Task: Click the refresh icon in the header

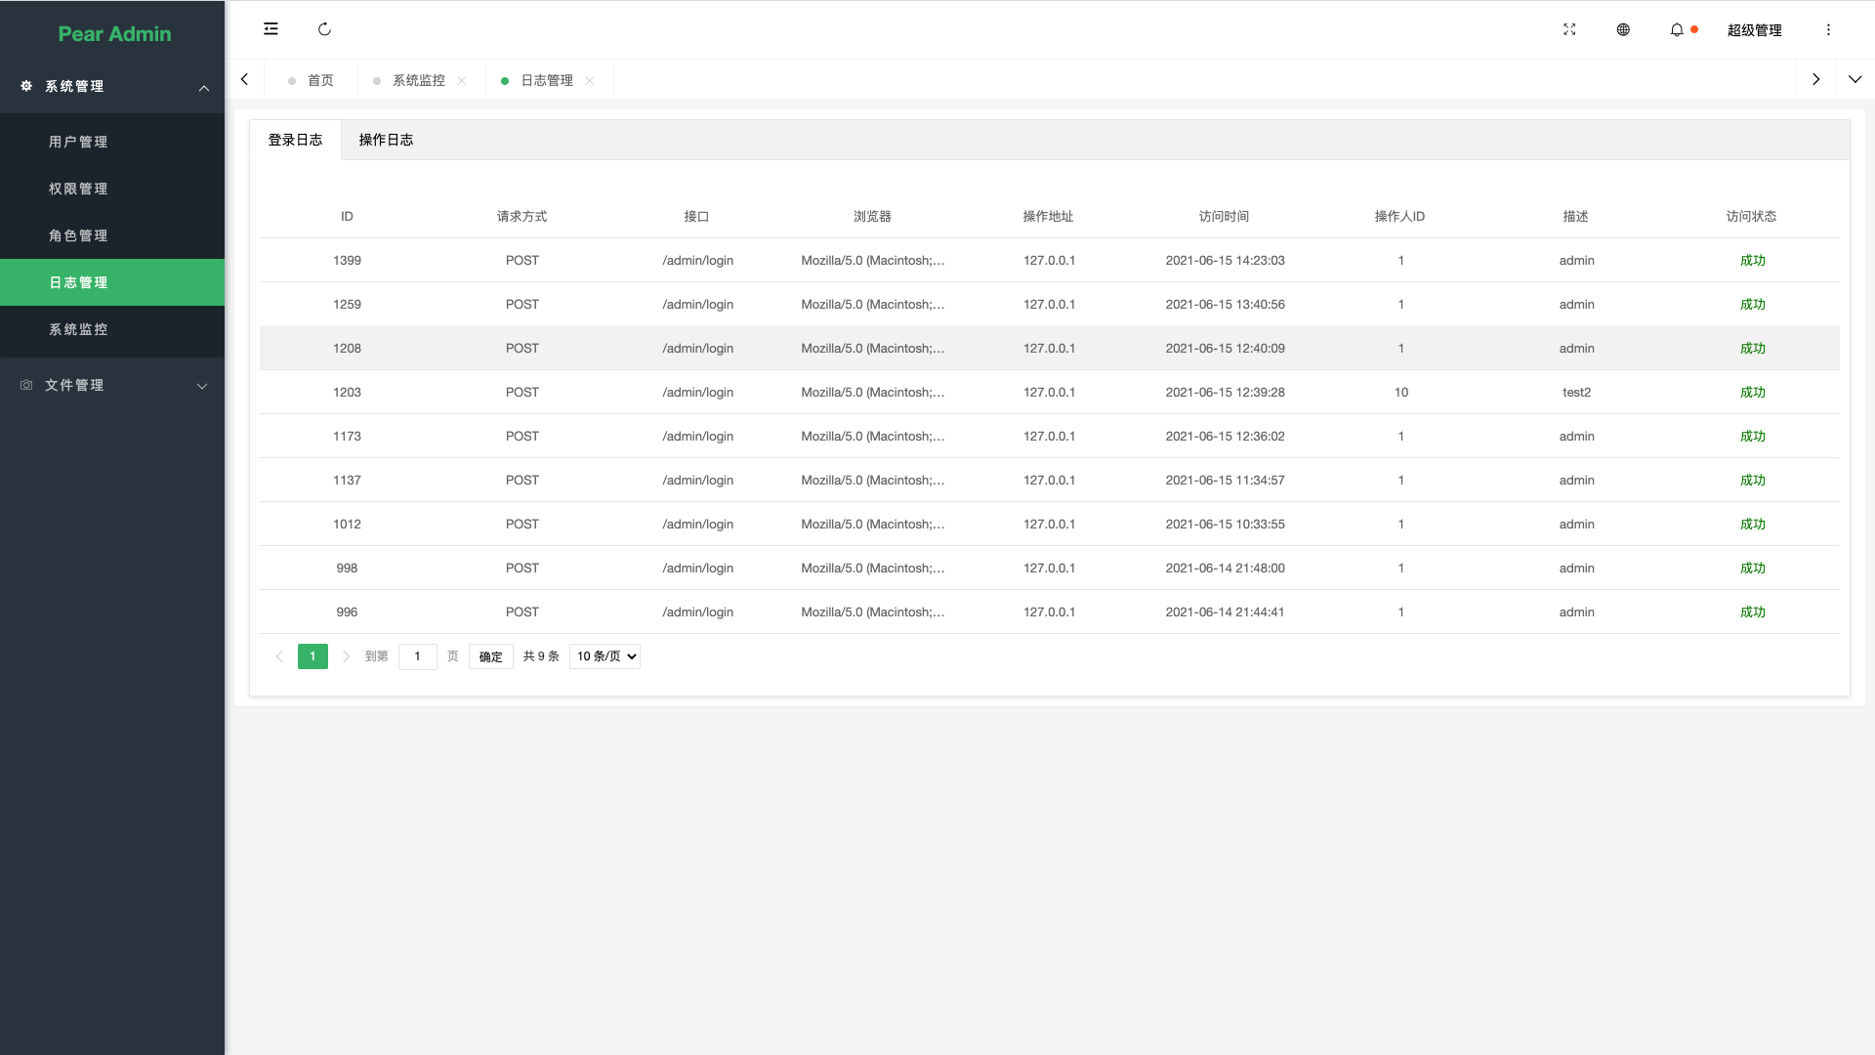Action: click(x=324, y=29)
